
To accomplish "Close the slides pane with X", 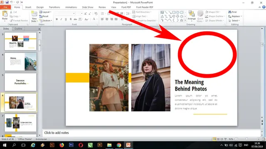I will pyautogui.click(x=39, y=29).
